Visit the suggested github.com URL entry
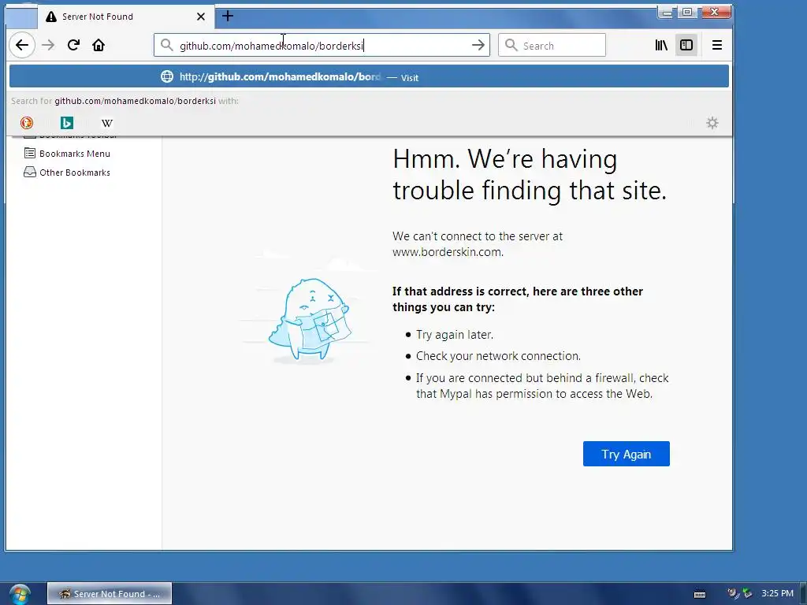The width and height of the screenshot is (807, 605). point(369,76)
